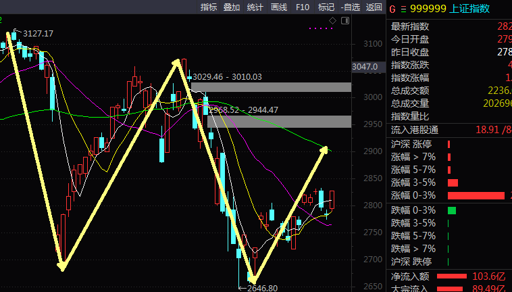The width and height of the screenshot is (512, 292).
Task: Open the green list icon next to G
Action: click(404, 9)
